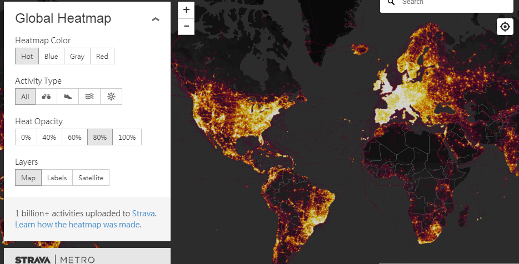Set heatmap color to Gray
This screenshot has width=519, height=264.
click(77, 56)
